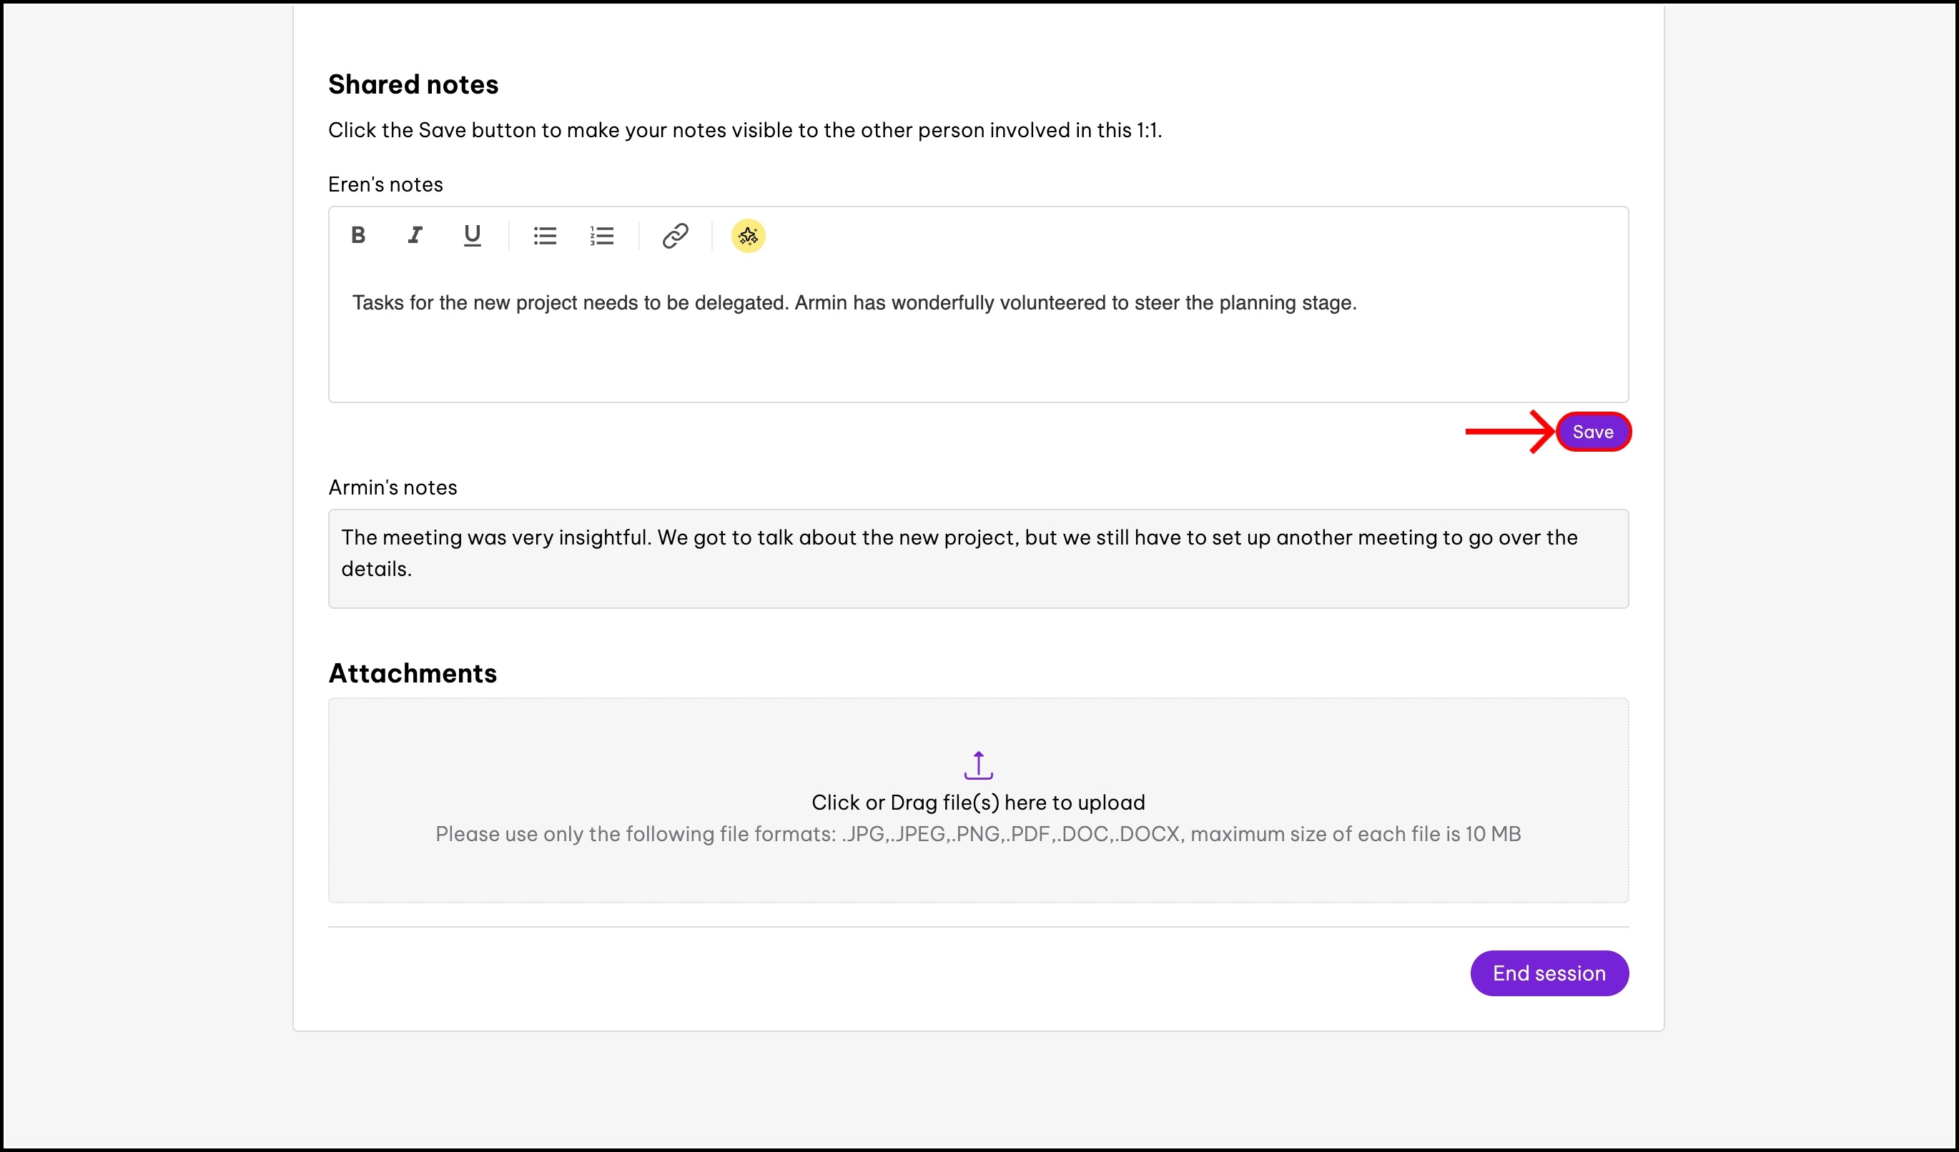Click the "Armin's notes" label

pyautogui.click(x=393, y=488)
